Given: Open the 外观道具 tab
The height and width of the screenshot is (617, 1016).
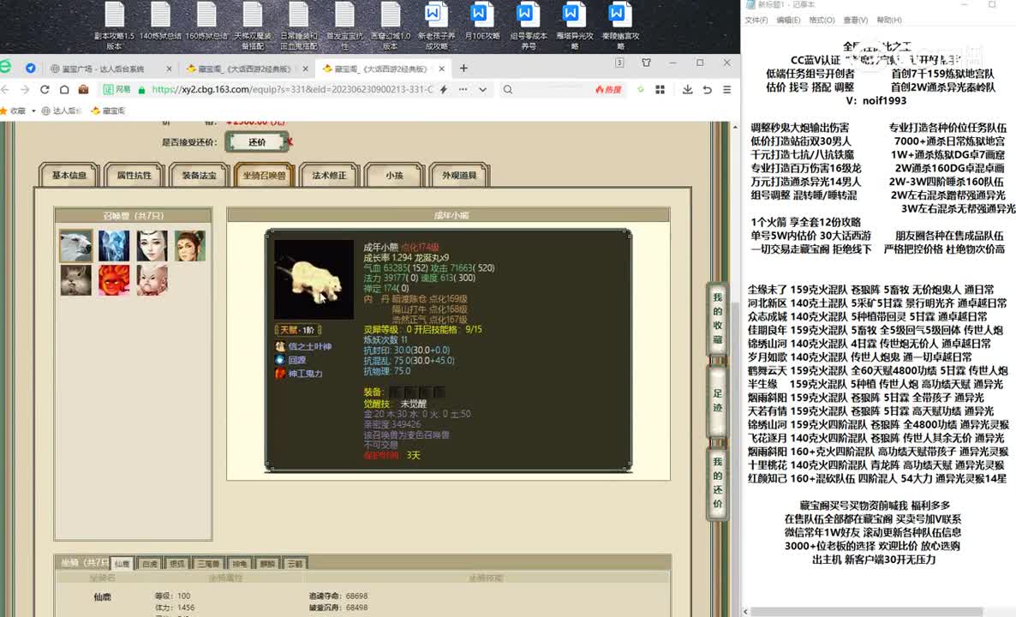Looking at the screenshot, I should point(459,176).
